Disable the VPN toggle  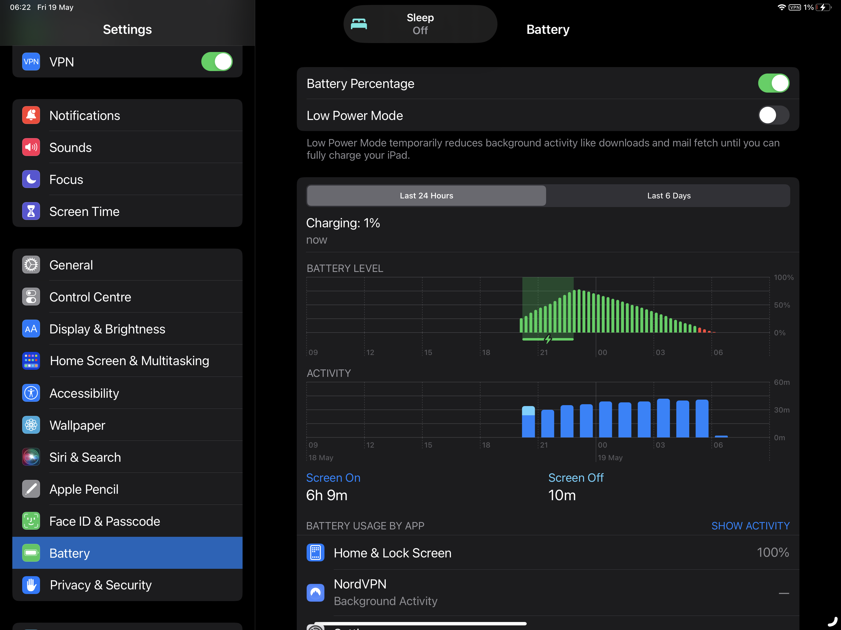pos(217,62)
